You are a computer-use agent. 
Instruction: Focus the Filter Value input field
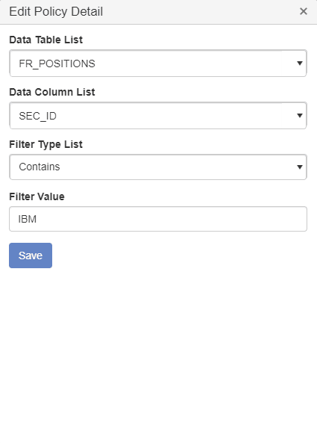tap(158, 219)
